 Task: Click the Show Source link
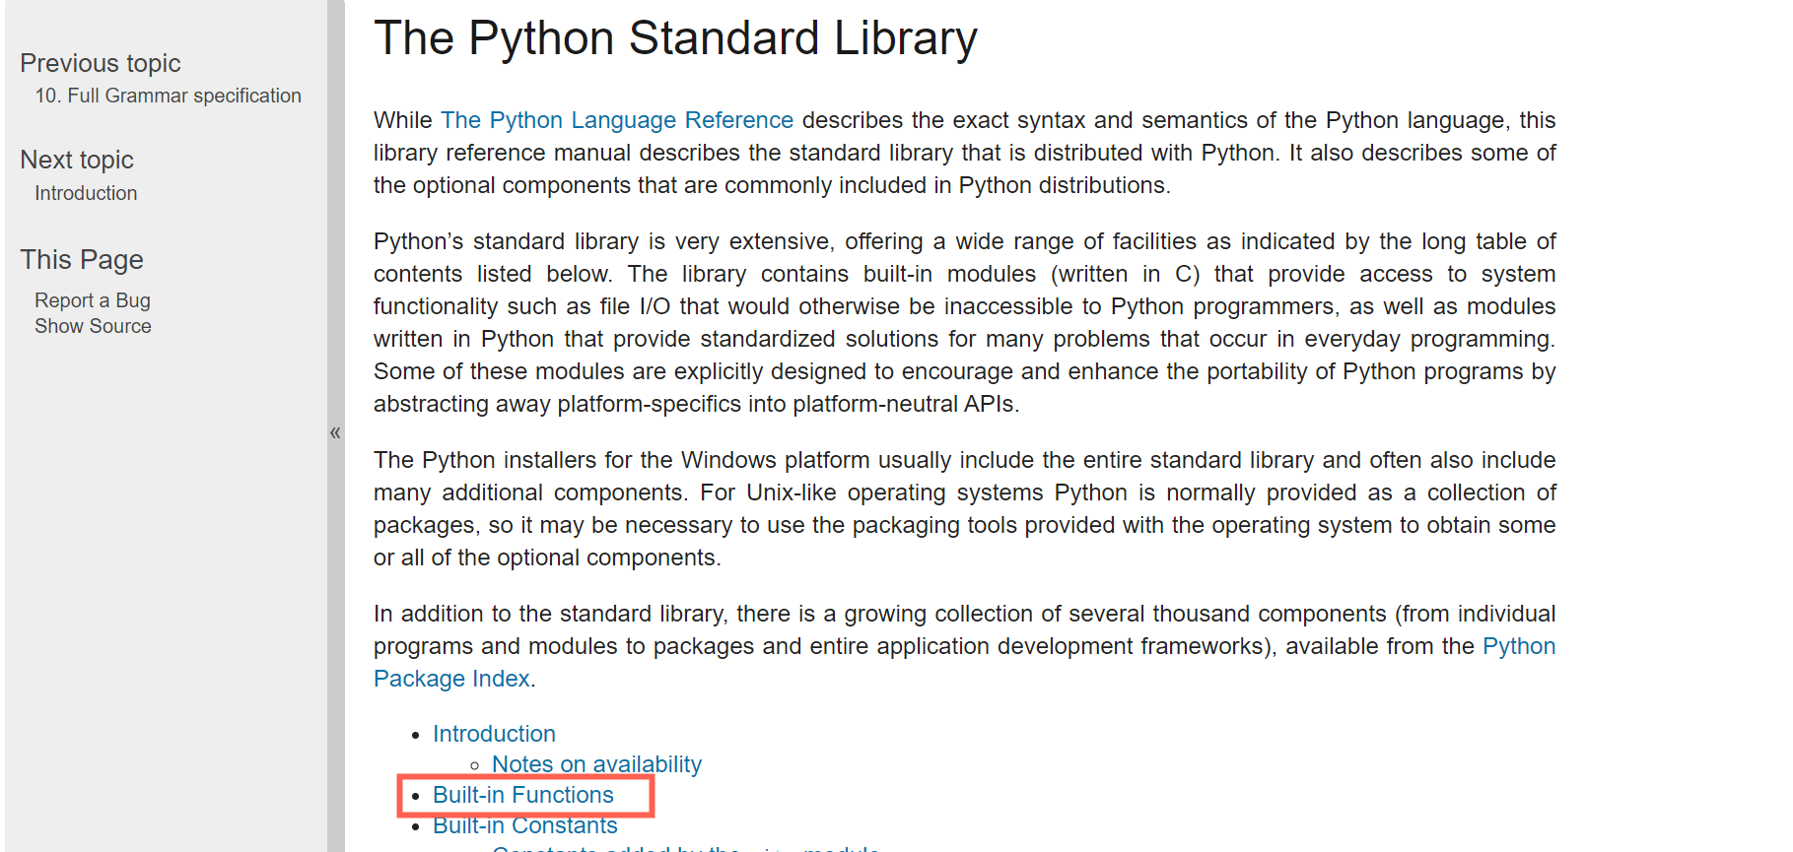coord(93,326)
